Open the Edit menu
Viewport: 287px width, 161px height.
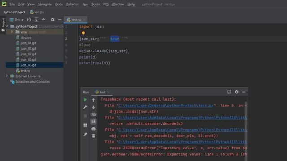click(x=21, y=4)
